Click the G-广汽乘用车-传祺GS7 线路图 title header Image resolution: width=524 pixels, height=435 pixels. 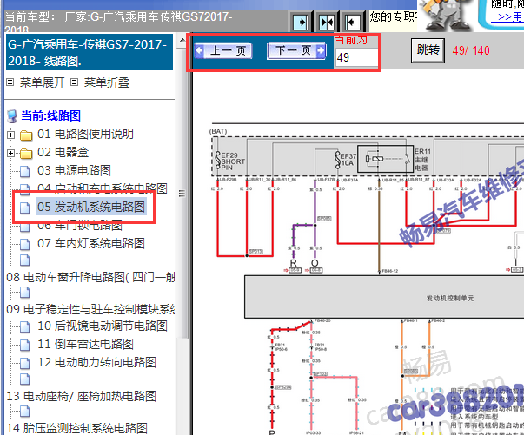(90, 52)
